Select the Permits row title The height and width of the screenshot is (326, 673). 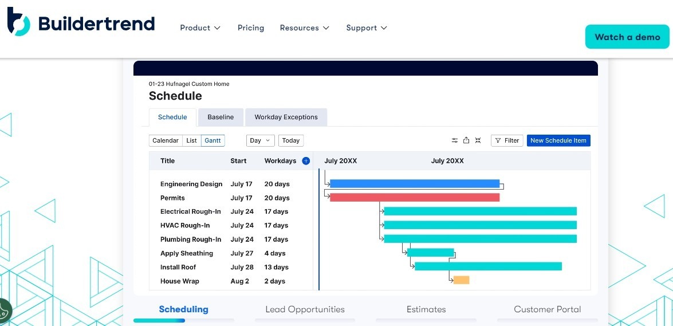[x=172, y=198]
